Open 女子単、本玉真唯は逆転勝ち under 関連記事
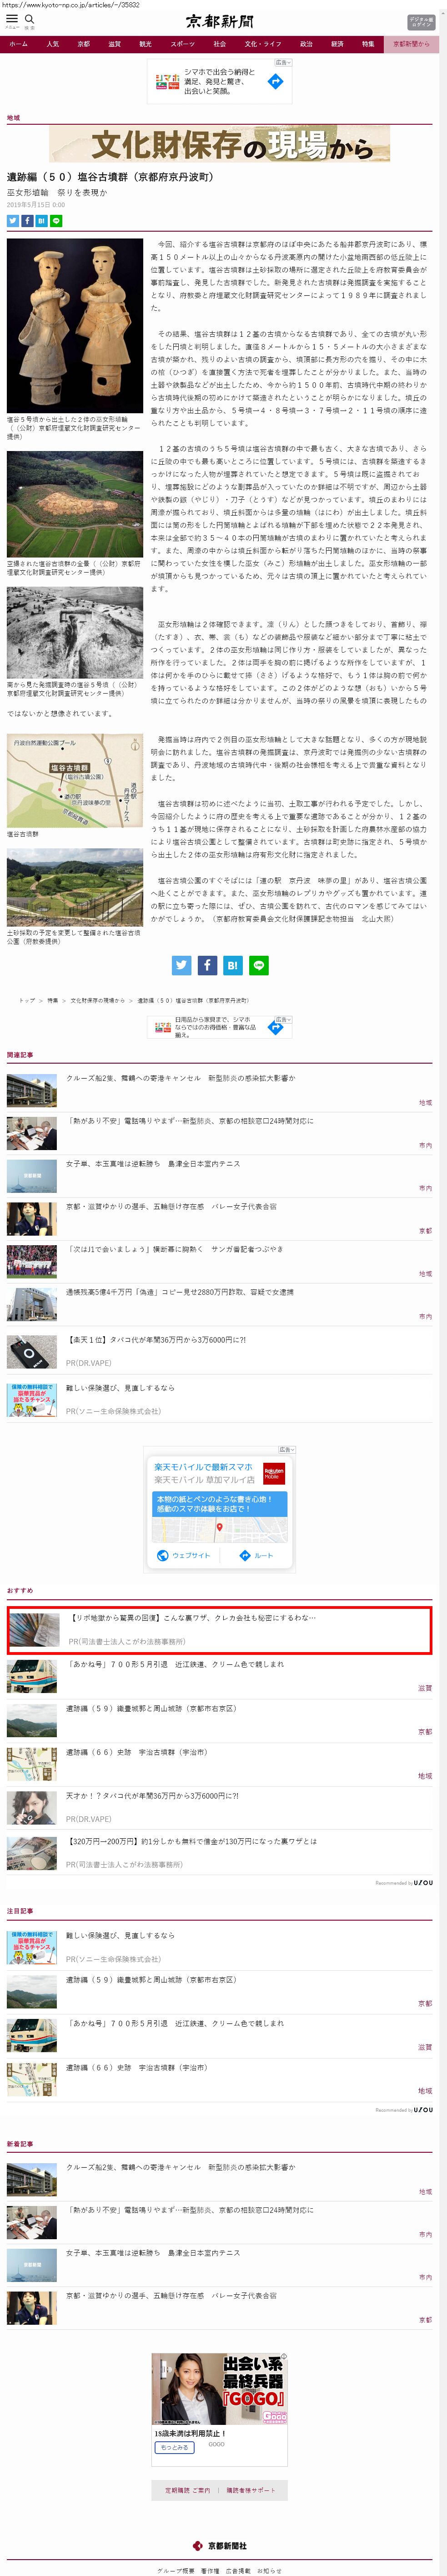The image size is (447, 2576). [x=153, y=1164]
